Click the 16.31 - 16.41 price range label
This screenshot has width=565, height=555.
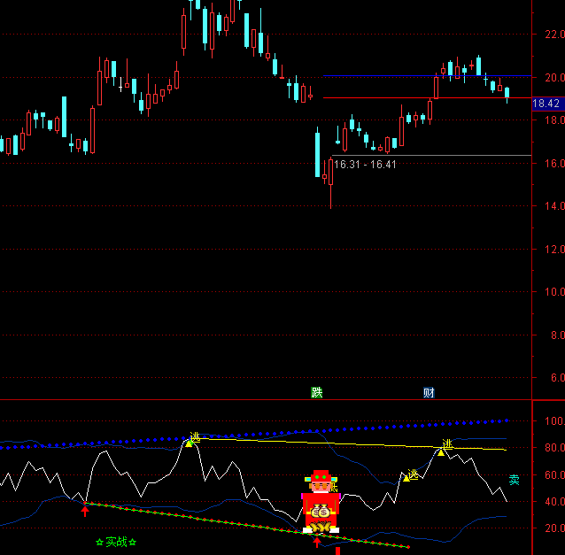coord(364,165)
